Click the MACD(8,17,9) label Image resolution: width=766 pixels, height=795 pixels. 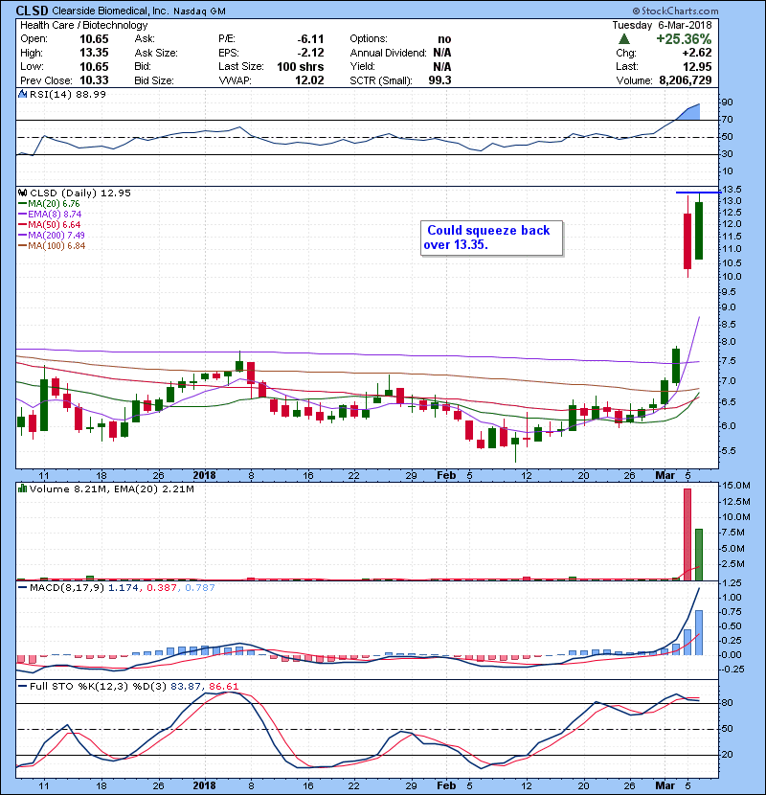click(x=66, y=588)
